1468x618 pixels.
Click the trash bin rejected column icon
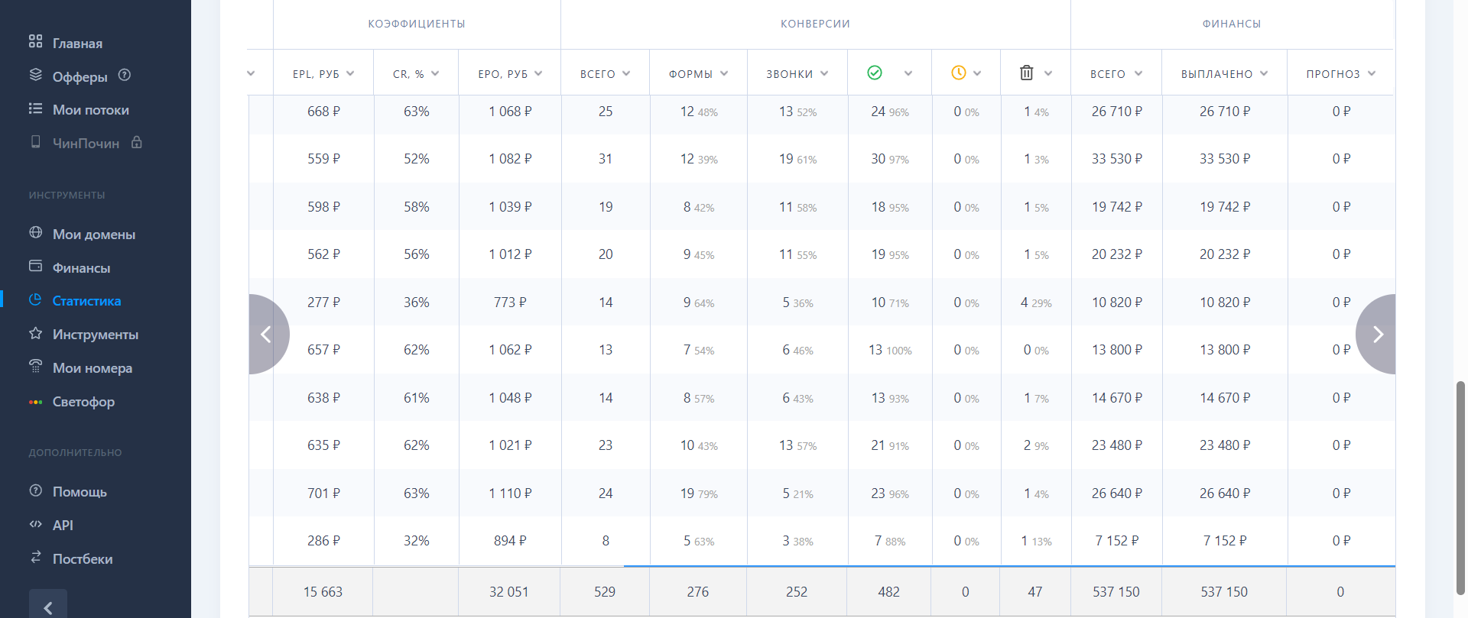click(x=1026, y=73)
